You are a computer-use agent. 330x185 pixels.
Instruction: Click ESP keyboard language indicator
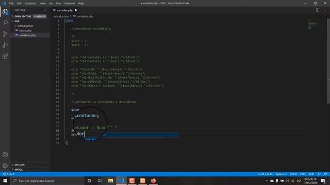coord(299,180)
